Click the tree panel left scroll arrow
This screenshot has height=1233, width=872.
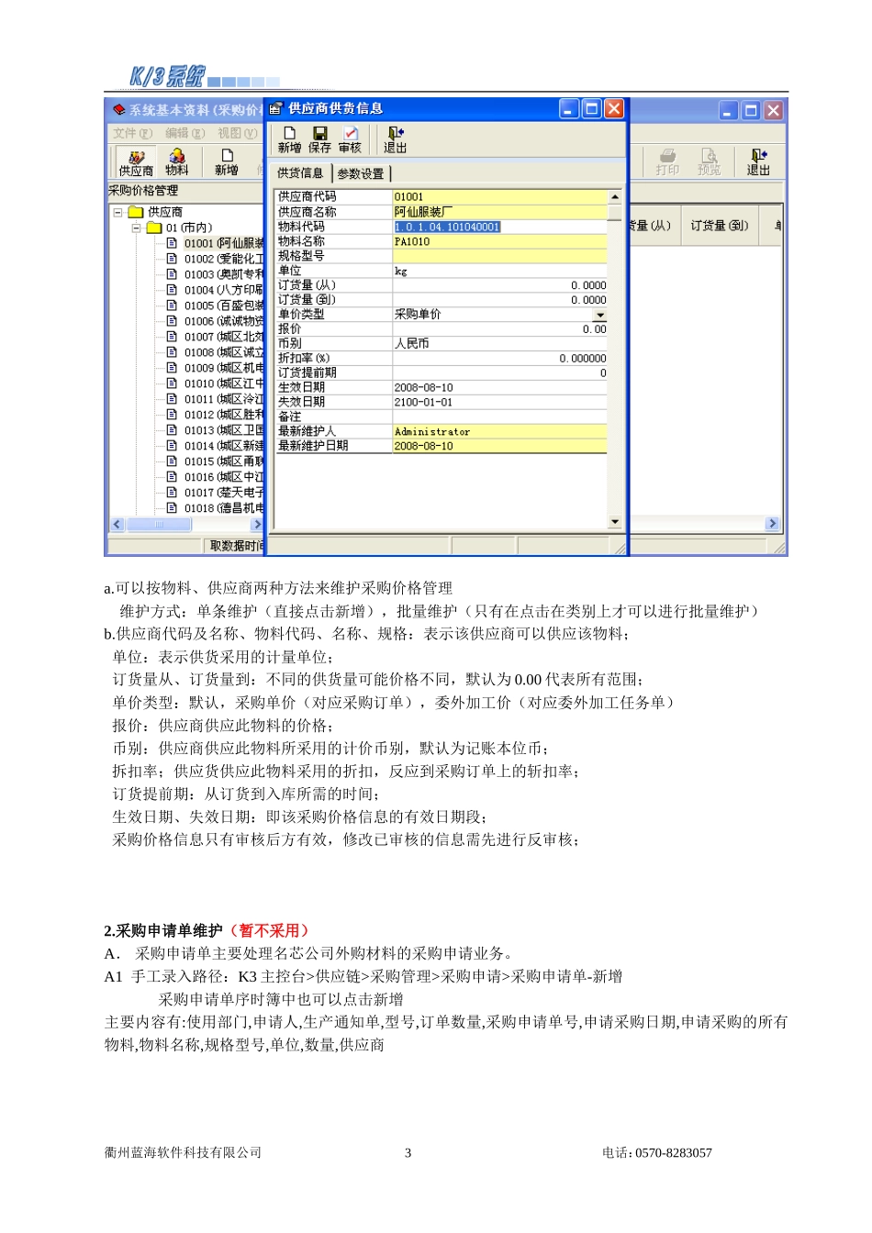[117, 525]
